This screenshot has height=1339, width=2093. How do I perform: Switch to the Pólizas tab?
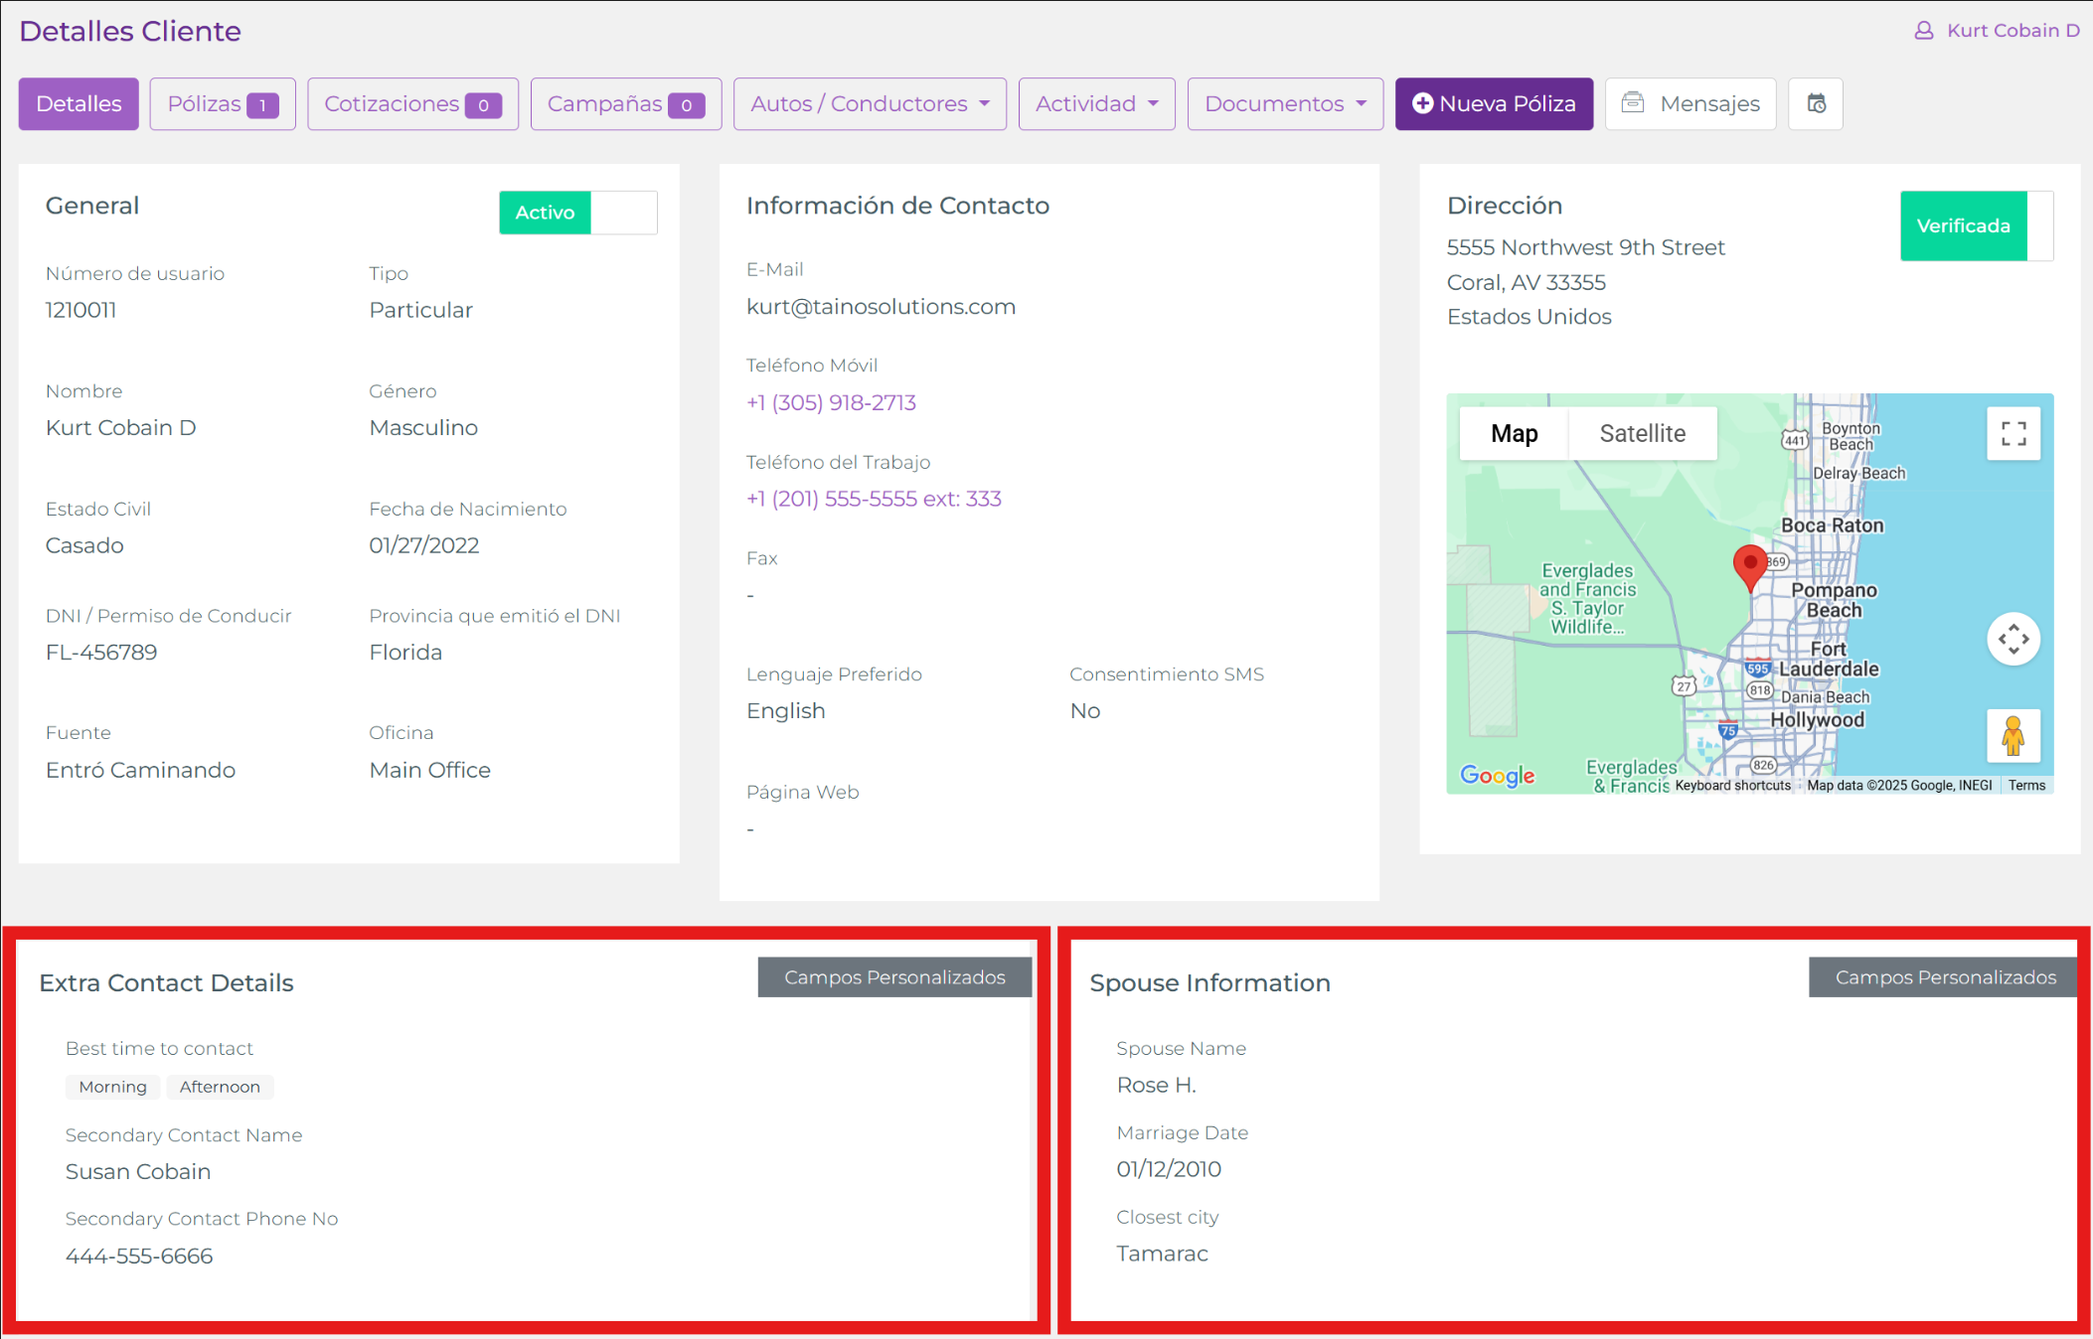tap(223, 103)
